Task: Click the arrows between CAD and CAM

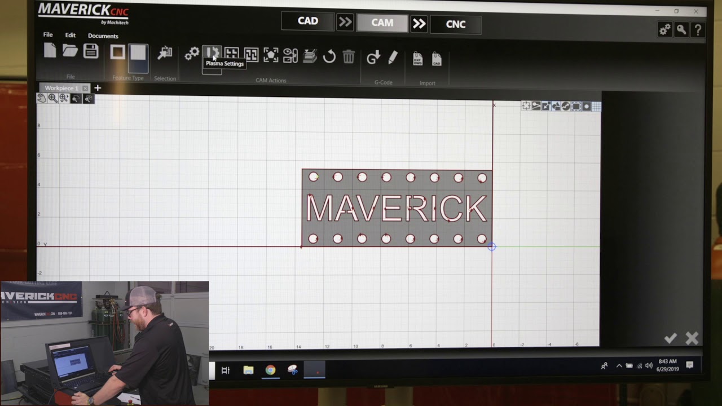Action: (345, 22)
